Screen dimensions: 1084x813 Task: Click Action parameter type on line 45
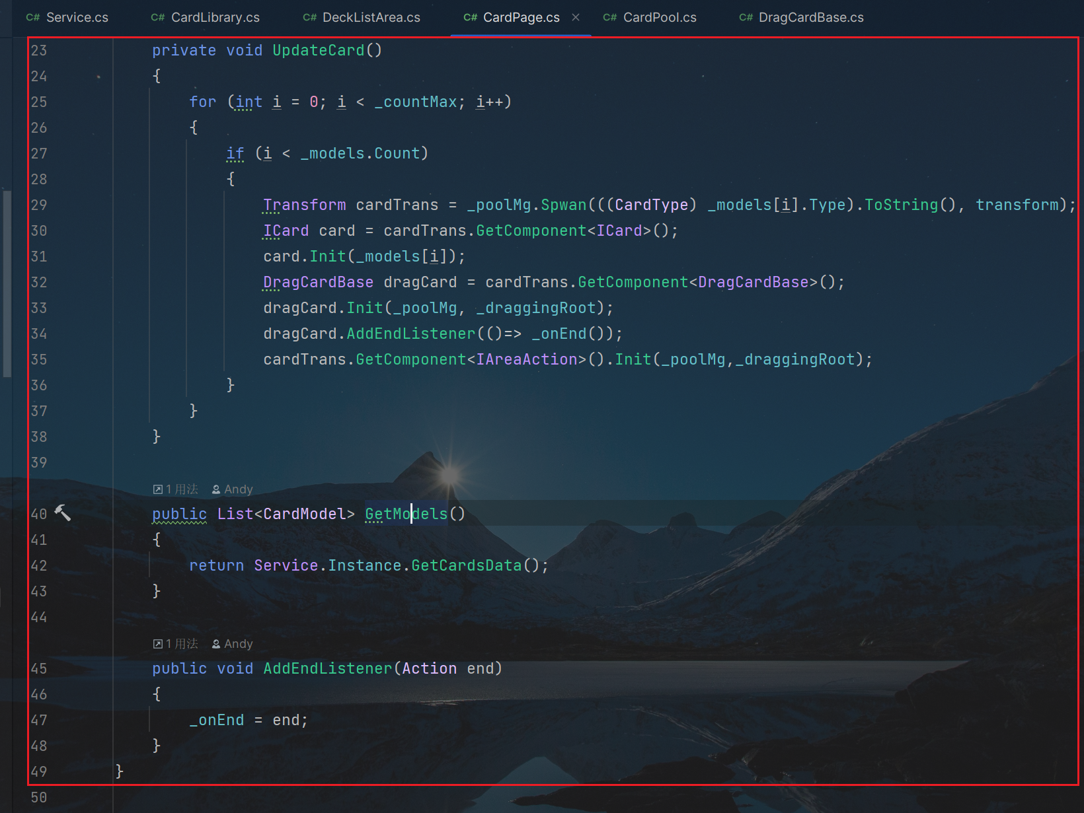click(x=430, y=668)
